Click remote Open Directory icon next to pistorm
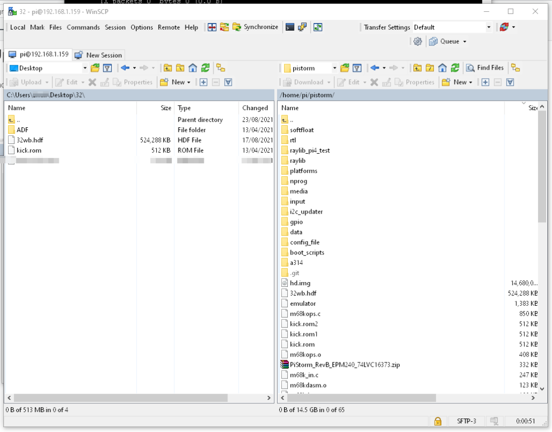 [x=344, y=68]
